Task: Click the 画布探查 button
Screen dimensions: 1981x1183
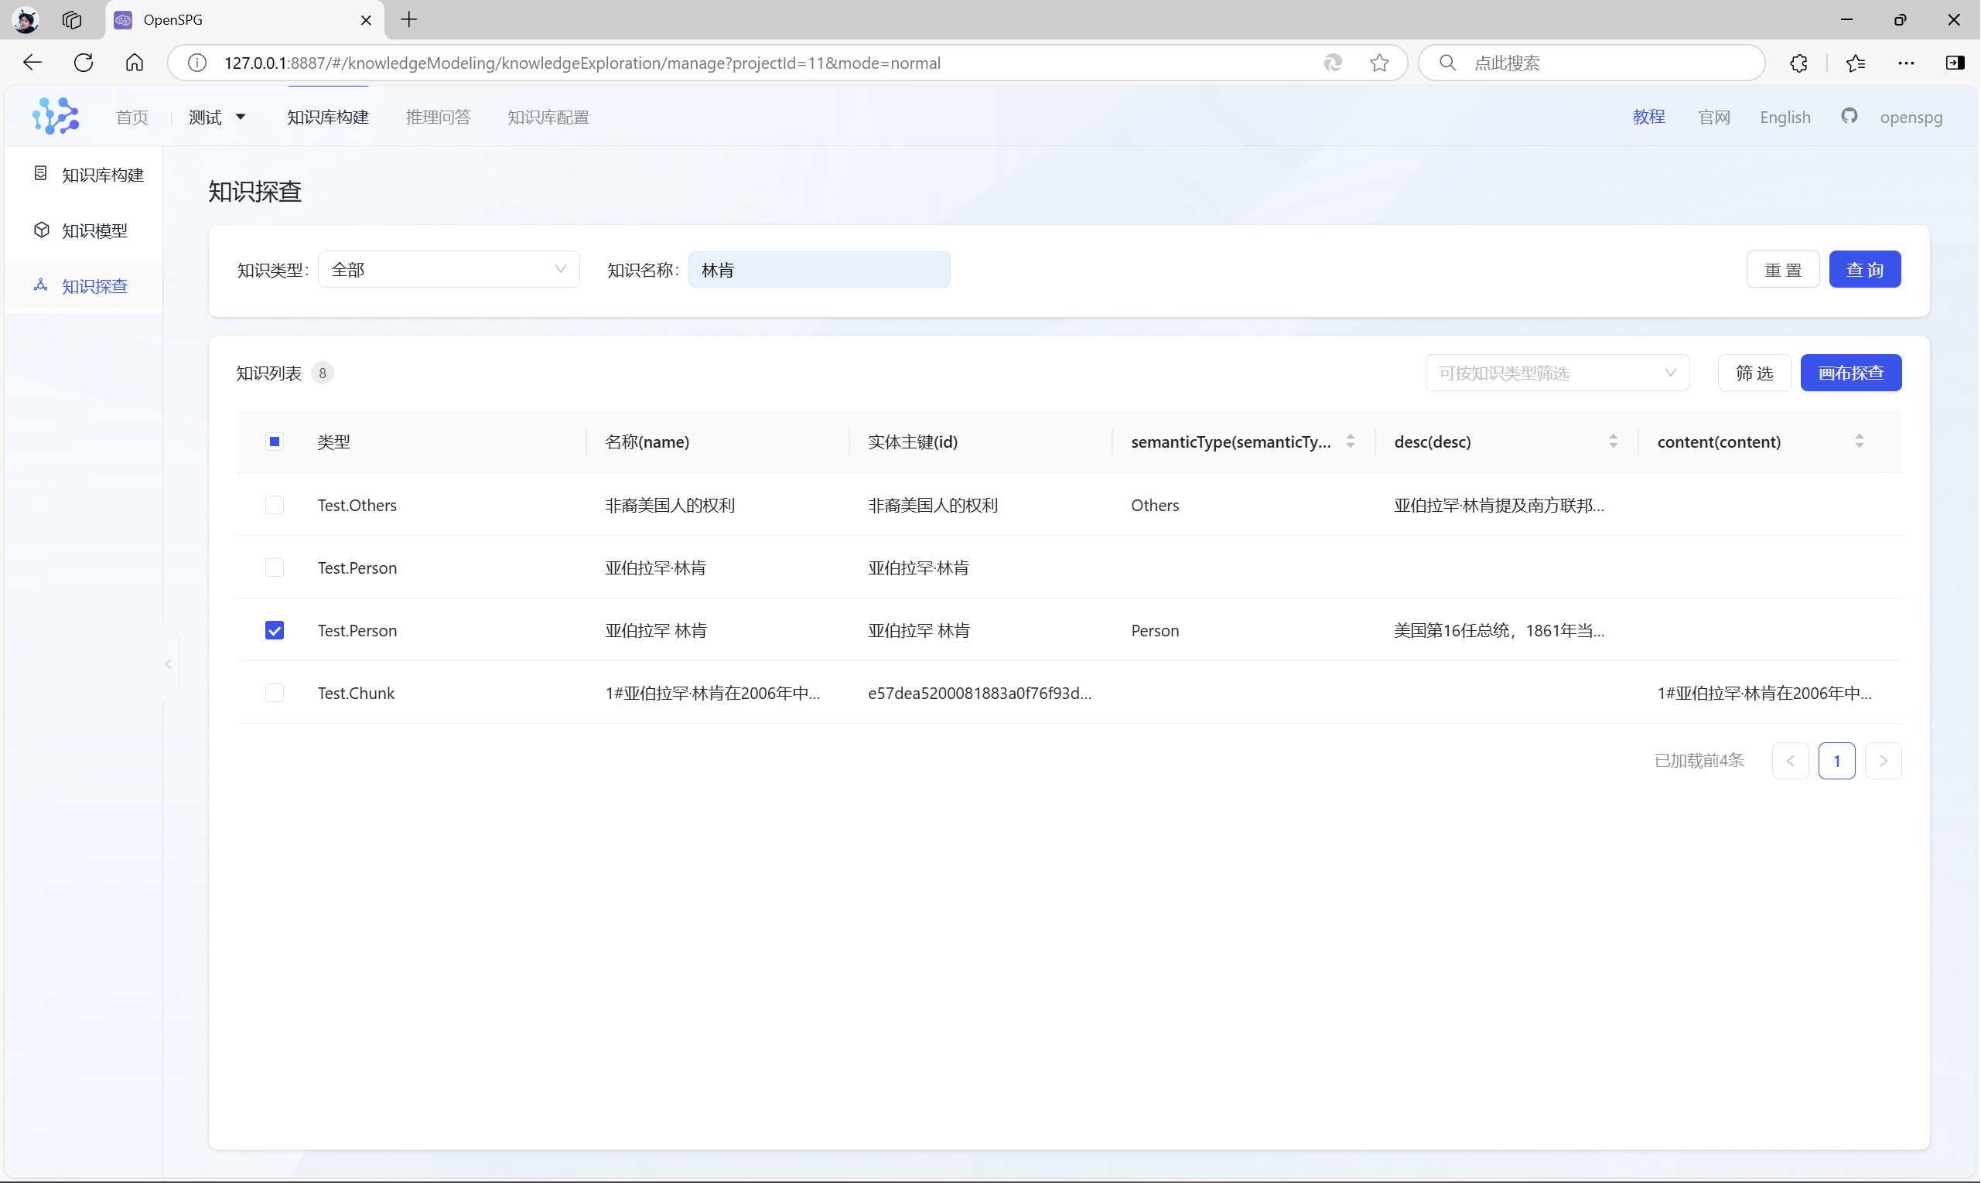Action: [x=1850, y=373]
